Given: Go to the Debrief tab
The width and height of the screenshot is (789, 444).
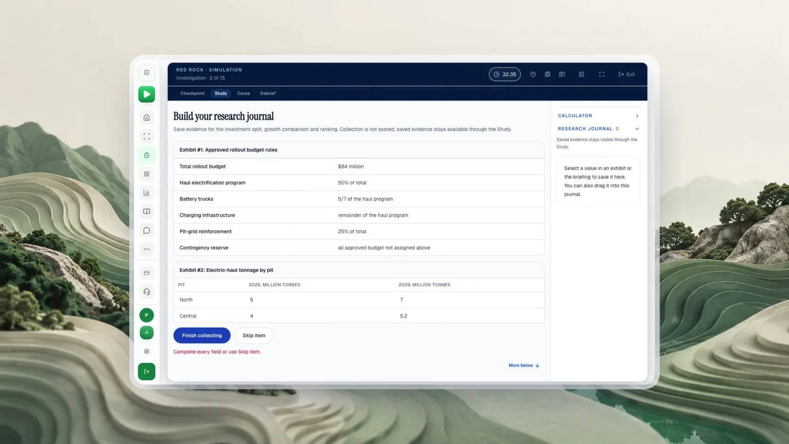Looking at the screenshot, I should [268, 93].
